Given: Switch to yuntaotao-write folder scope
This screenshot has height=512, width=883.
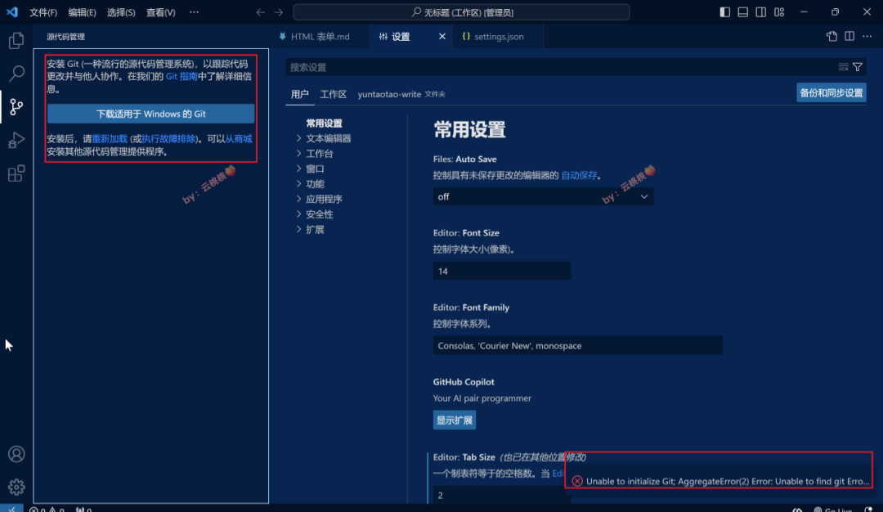Looking at the screenshot, I should [401, 94].
